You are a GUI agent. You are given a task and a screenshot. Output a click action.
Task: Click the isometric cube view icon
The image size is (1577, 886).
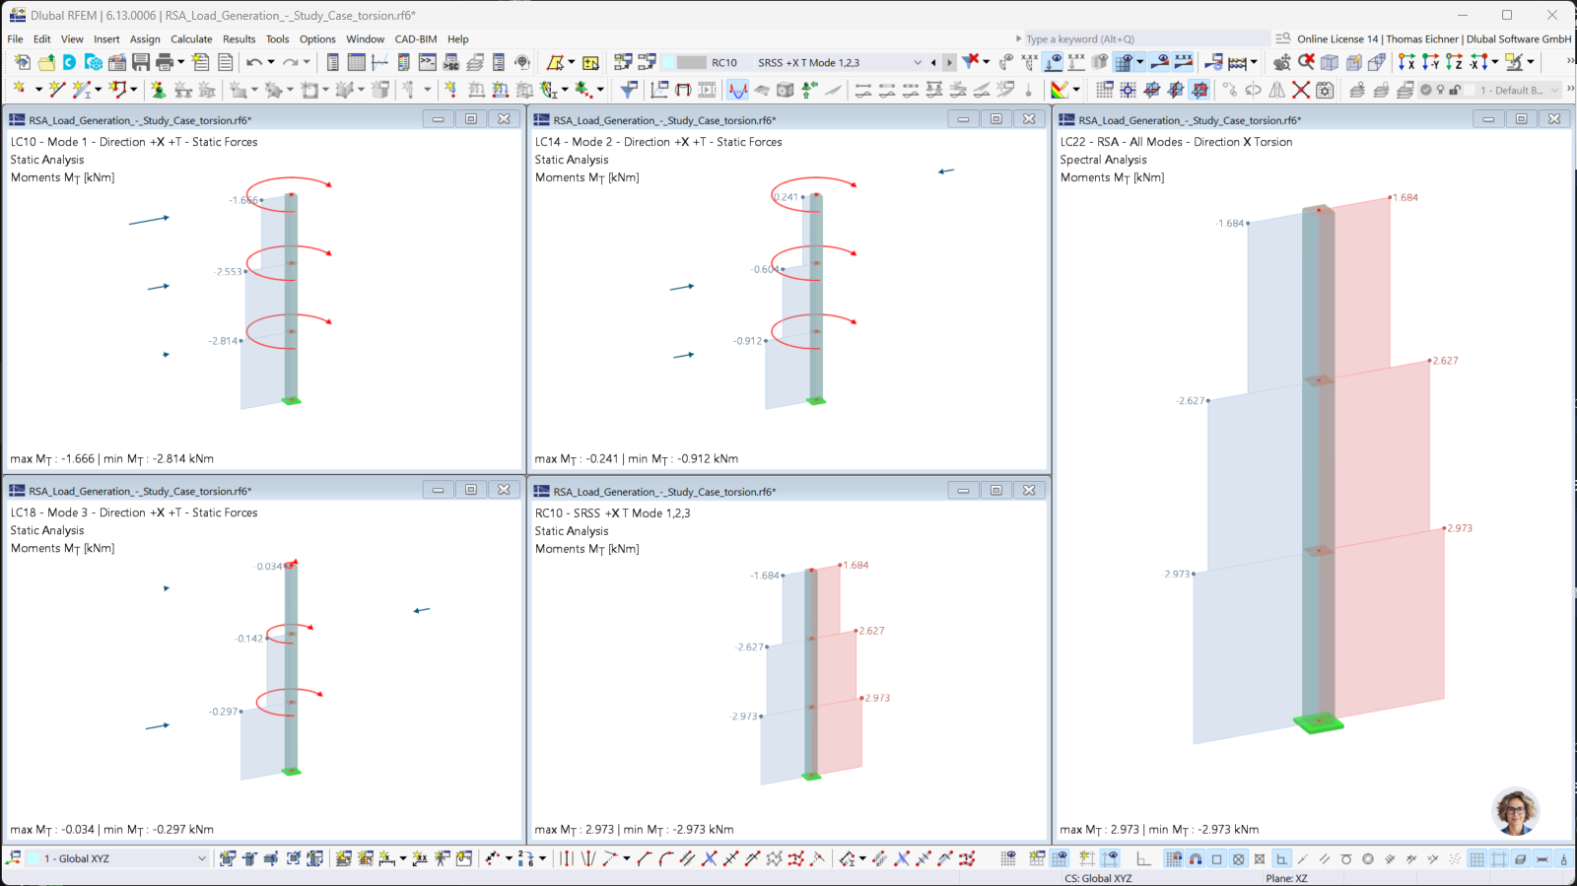coord(1330,62)
